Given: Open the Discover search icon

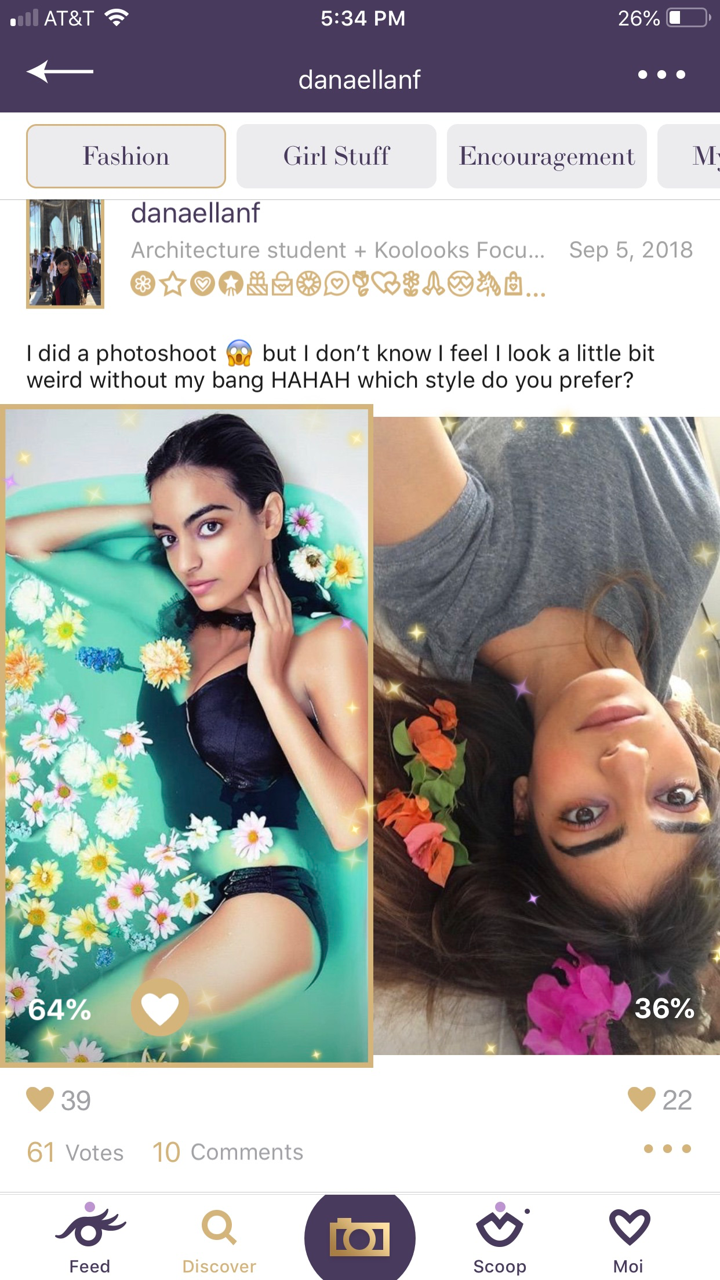Looking at the screenshot, I should tap(219, 1235).
